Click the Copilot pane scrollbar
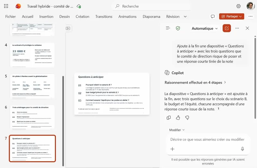Screen dimensions: 257x168 (255, 78)
